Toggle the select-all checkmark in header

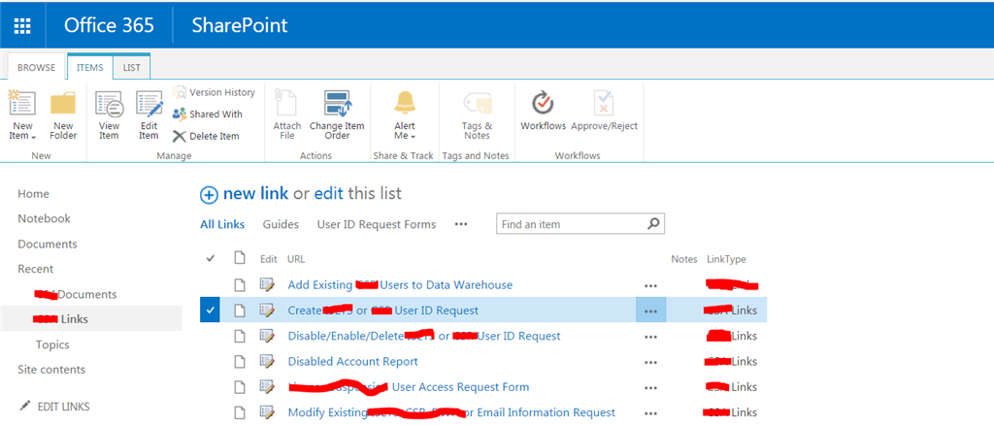coord(211,258)
